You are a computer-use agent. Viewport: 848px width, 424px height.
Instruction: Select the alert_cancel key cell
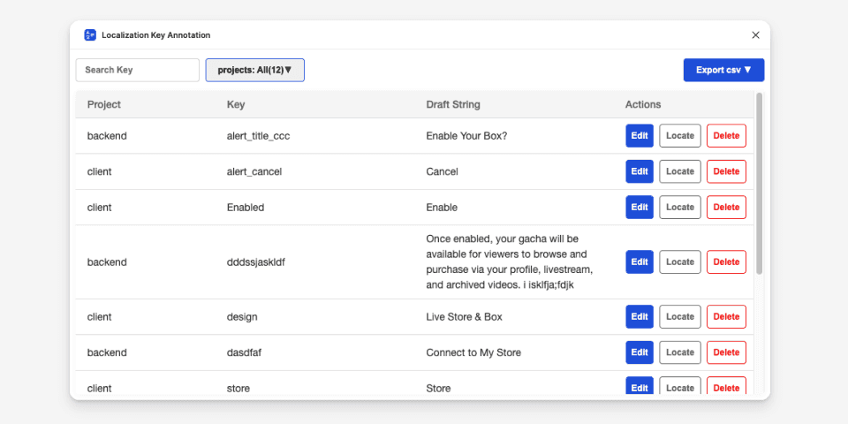254,172
